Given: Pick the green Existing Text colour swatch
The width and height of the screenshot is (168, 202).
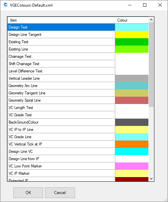Looking at the screenshot, I should (x=132, y=42).
